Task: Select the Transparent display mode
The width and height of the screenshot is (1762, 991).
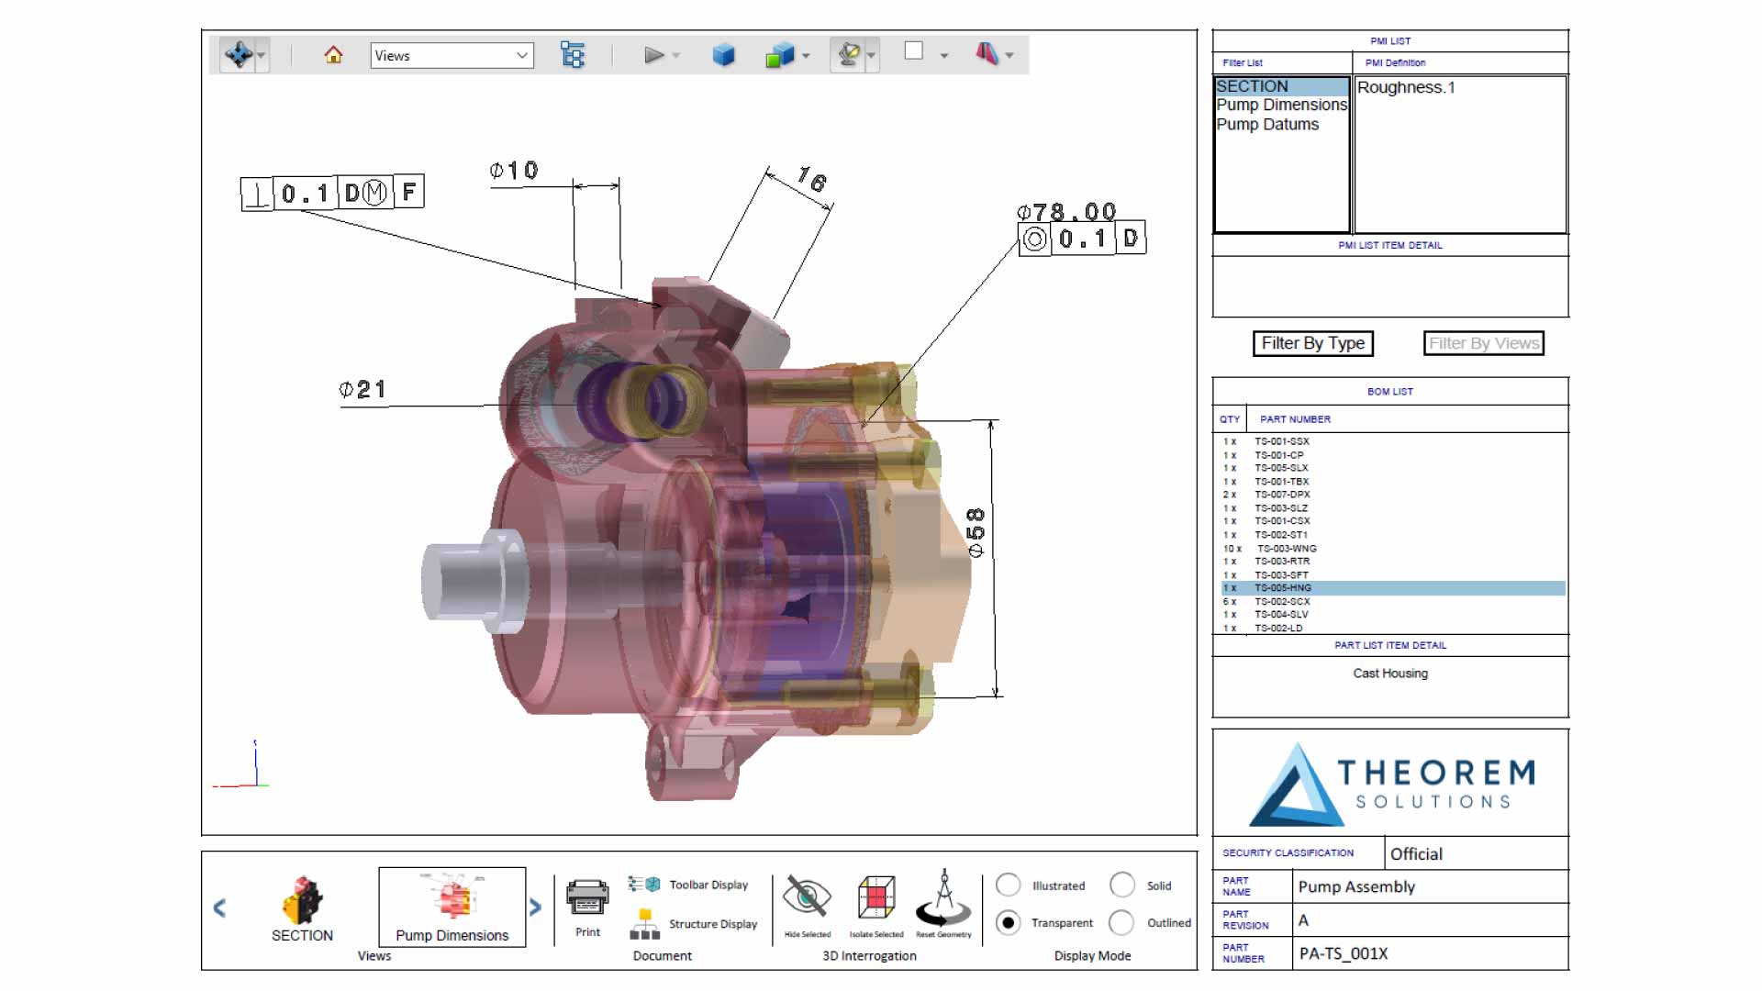Action: 1008,922
